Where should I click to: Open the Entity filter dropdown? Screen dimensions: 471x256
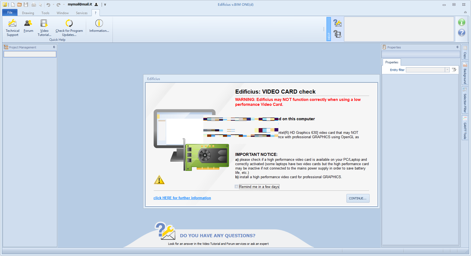pyautogui.click(x=447, y=70)
